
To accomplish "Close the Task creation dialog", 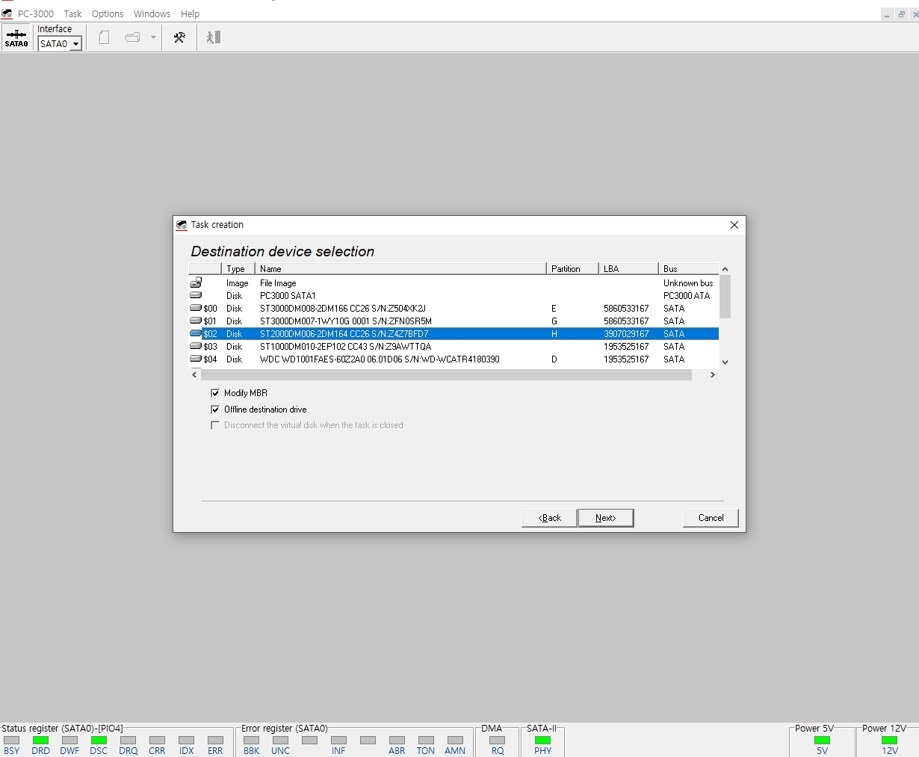I will [734, 225].
